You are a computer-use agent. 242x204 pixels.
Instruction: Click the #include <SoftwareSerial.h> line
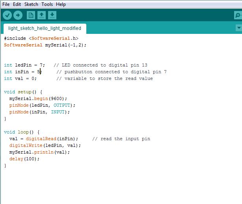point(41,38)
